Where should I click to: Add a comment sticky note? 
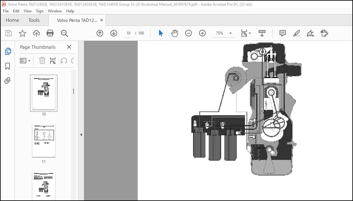click(x=283, y=33)
